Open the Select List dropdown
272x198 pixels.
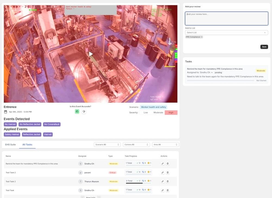pos(226,33)
